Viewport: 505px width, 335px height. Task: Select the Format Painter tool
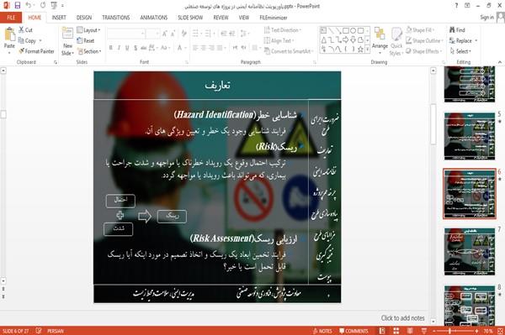[36, 51]
